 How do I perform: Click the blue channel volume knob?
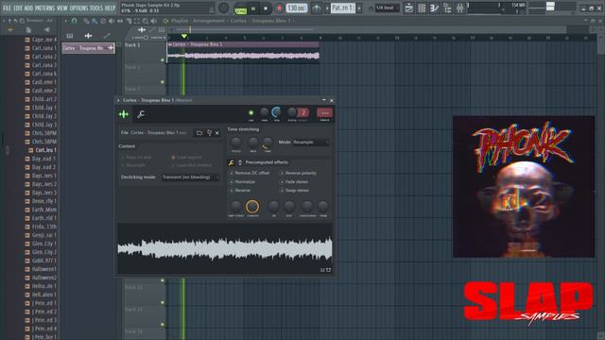pos(276,112)
